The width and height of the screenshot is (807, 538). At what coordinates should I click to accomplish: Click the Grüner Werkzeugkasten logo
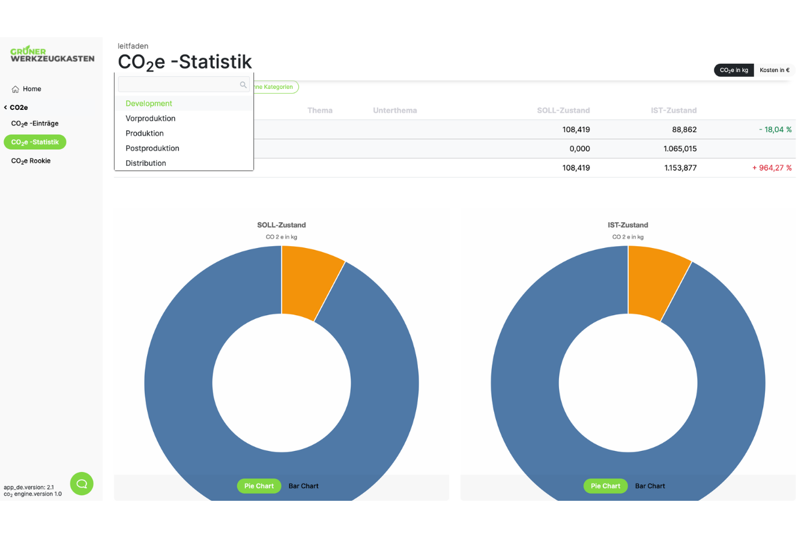pos(52,55)
